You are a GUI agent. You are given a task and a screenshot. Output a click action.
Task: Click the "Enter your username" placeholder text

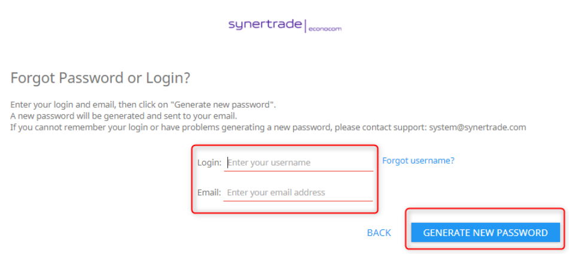(269, 162)
